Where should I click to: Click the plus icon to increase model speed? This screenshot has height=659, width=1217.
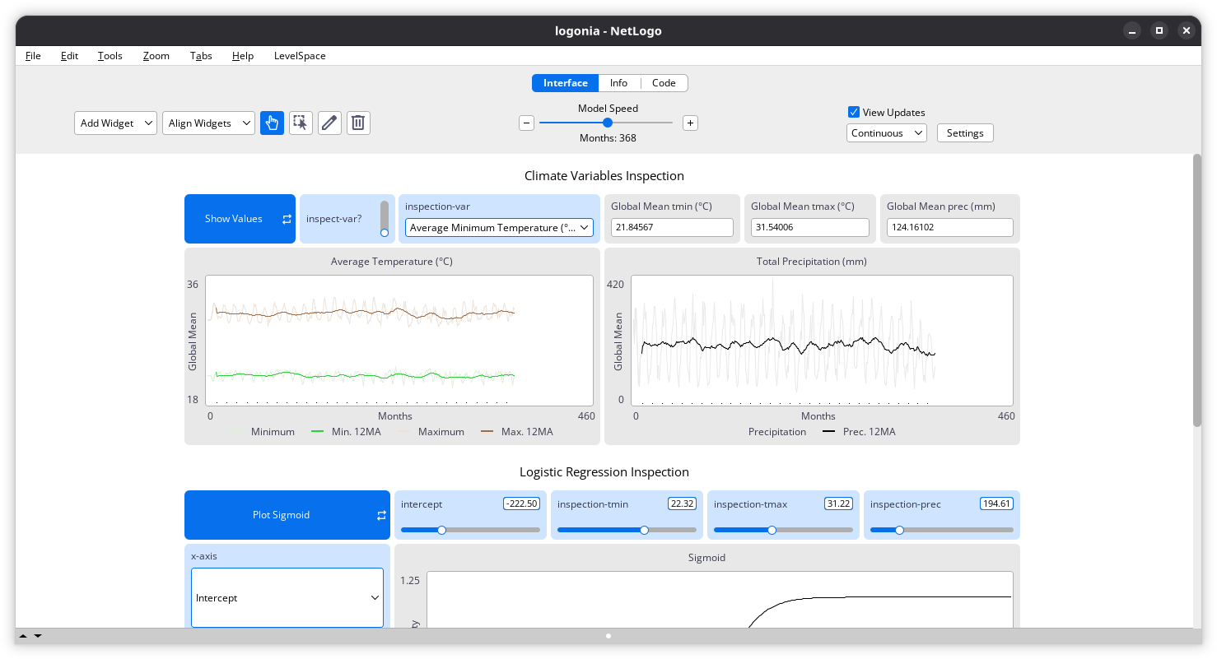coord(690,123)
